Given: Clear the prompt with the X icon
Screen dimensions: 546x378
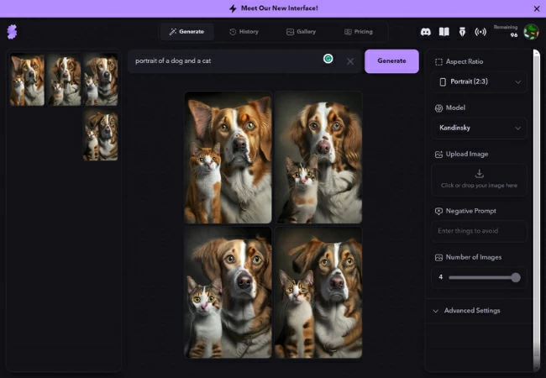Looking at the screenshot, I should point(350,61).
